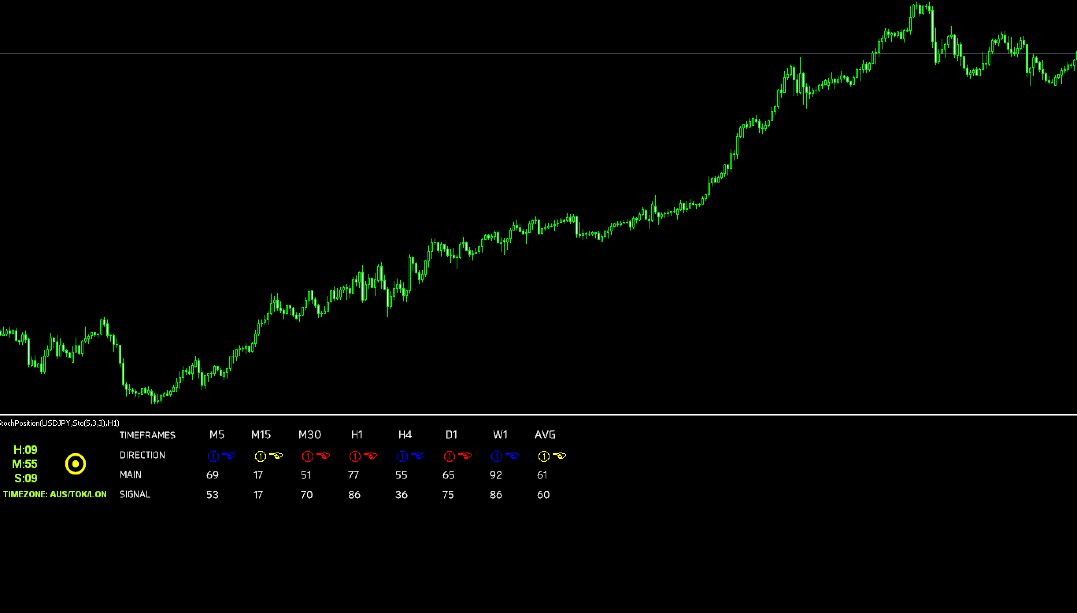Select the W1 timeframe header
The height and width of the screenshot is (613, 1077).
(x=500, y=435)
